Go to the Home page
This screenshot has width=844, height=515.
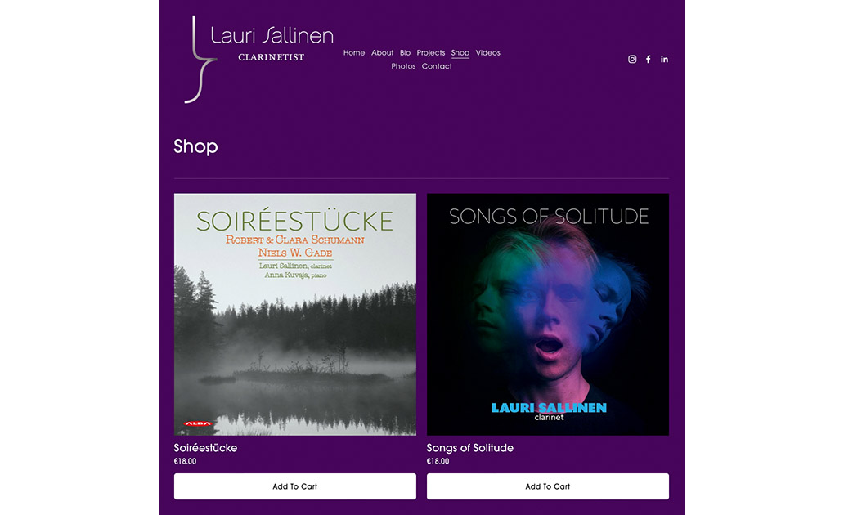pyautogui.click(x=354, y=53)
